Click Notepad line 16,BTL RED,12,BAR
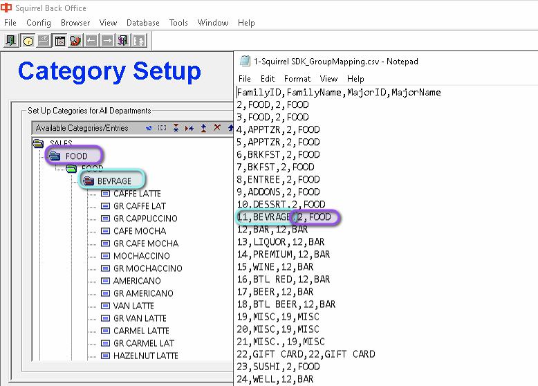The height and width of the screenshot is (386, 538). 284,279
